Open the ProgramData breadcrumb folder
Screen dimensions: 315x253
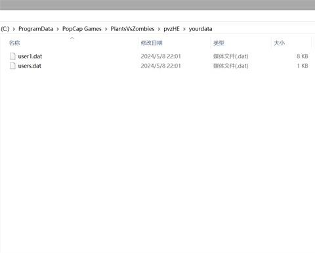pos(35,29)
